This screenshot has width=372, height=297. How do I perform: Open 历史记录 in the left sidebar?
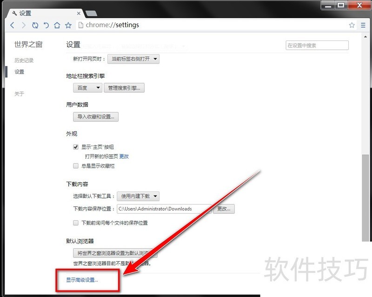point(24,60)
